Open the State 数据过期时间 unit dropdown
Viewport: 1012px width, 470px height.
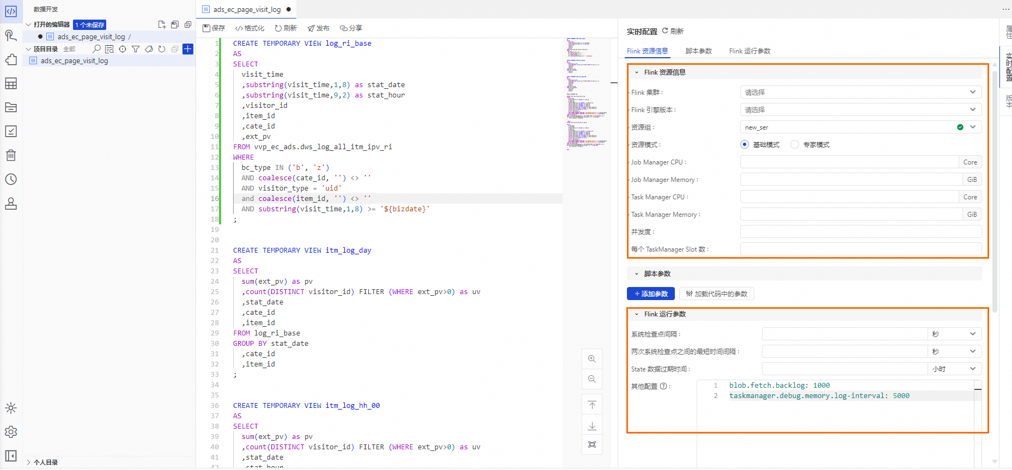[x=954, y=369]
